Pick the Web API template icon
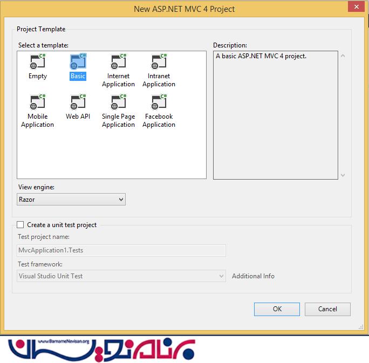369x363 pixels. point(78,102)
